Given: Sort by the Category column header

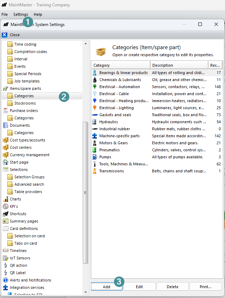Looking at the screenshot, I should coord(121,65).
